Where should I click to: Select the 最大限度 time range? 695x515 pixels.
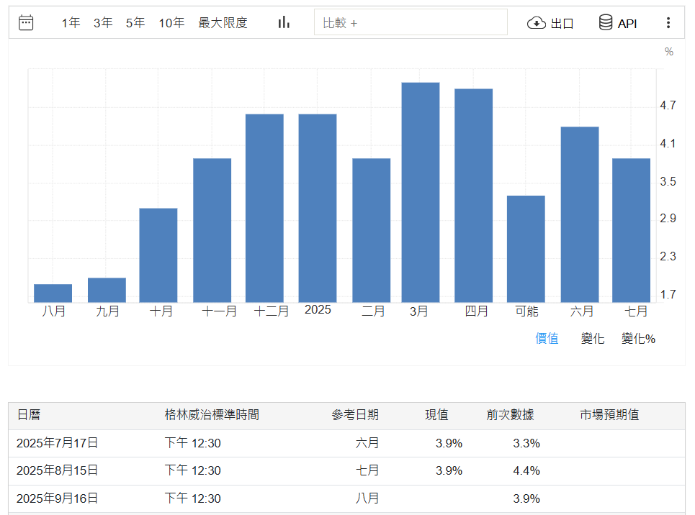point(223,22)
